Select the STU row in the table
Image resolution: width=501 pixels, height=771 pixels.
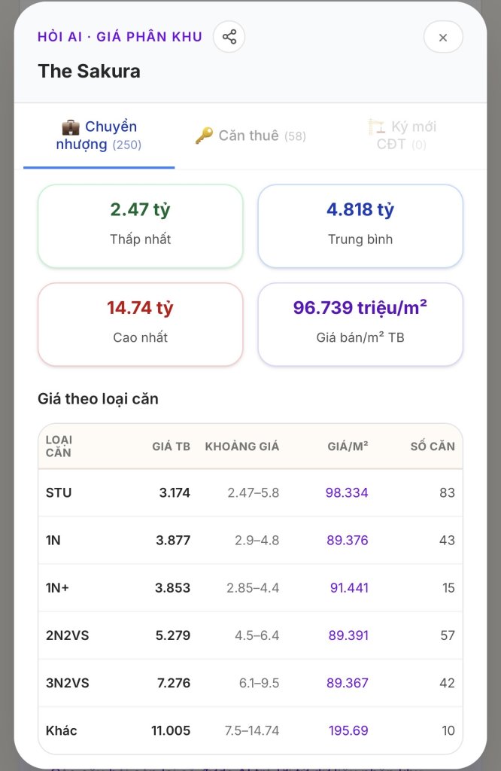coord(250,492)
